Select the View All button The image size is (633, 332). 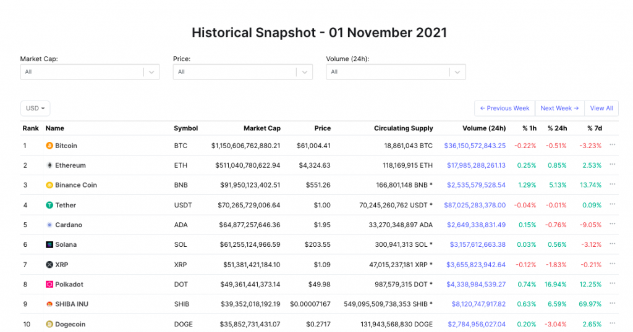tap(601, 109)
